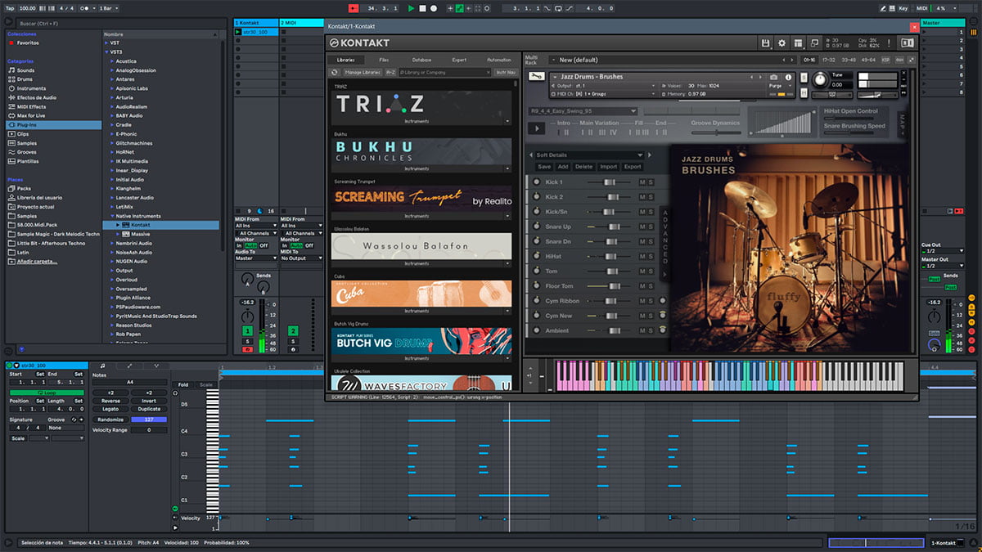Toggle the Loop button in clip view
Viewport: 982px width, 552px height.
46,393
